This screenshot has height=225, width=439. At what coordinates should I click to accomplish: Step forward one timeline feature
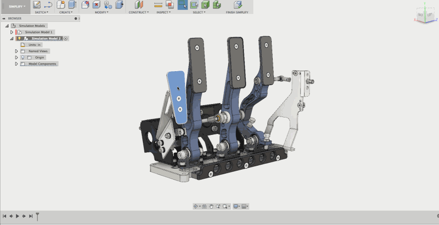tap(24, 216)
